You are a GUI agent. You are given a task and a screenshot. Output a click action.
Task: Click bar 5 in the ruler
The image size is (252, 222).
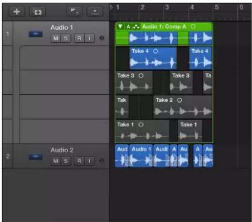pyautogui.click(x=217, y=7)
